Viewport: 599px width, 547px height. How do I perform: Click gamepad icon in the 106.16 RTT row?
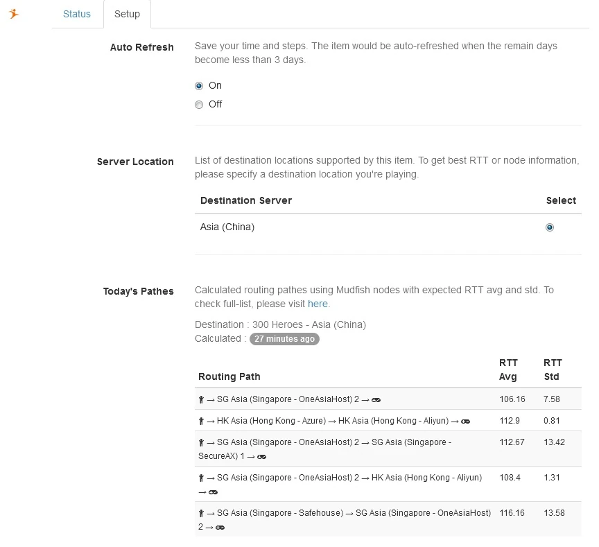point(376,400)
